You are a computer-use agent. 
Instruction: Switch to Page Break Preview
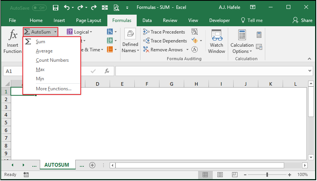(x=234, y=174)
